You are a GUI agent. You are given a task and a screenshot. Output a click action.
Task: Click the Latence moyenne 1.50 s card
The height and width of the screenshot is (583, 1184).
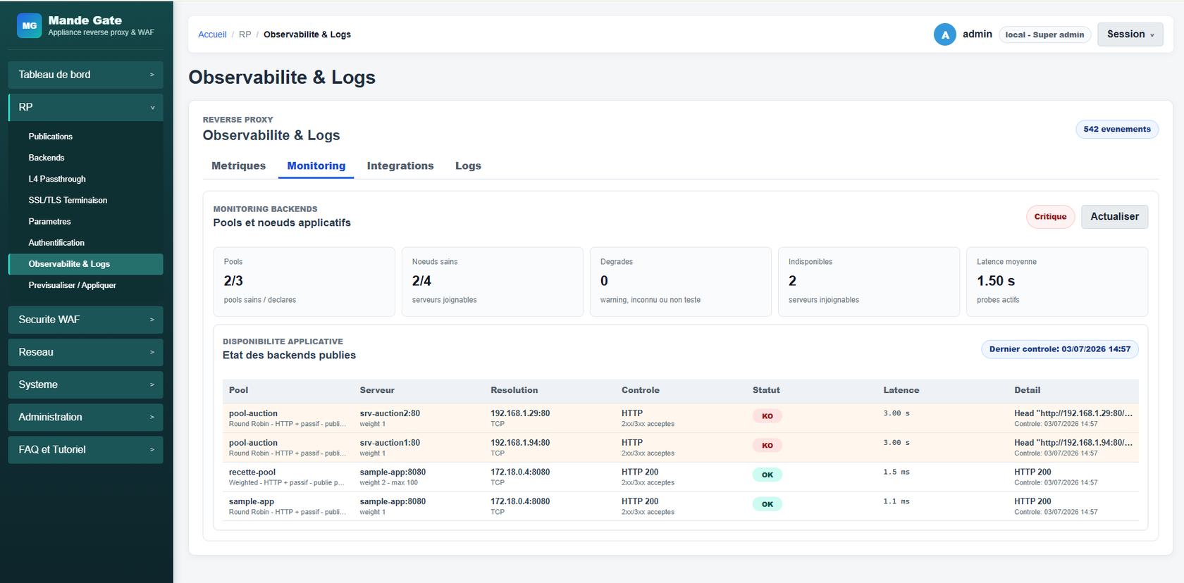(1057, 282)
